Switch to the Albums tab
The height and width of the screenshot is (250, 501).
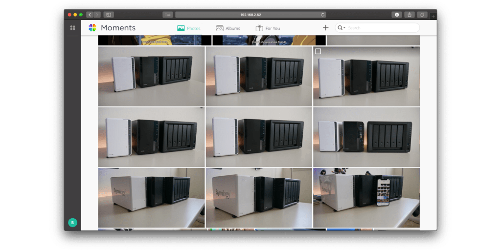pos(228,28)
